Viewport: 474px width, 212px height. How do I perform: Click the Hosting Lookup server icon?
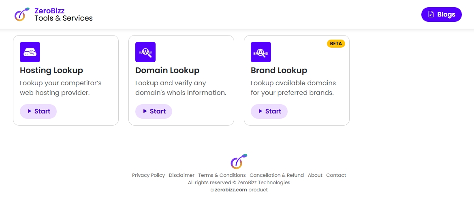click(30, 52)
